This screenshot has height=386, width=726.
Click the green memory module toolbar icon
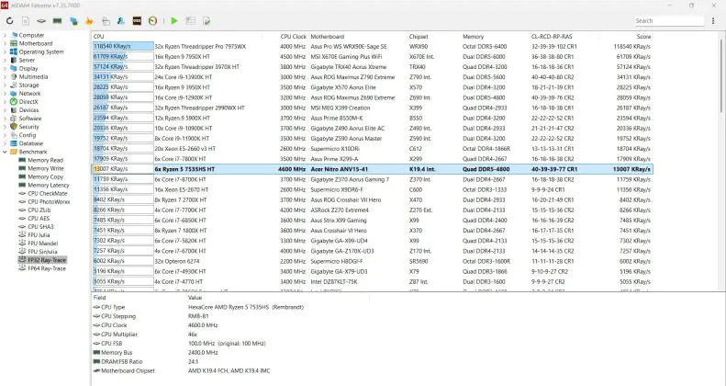point(58,21)
